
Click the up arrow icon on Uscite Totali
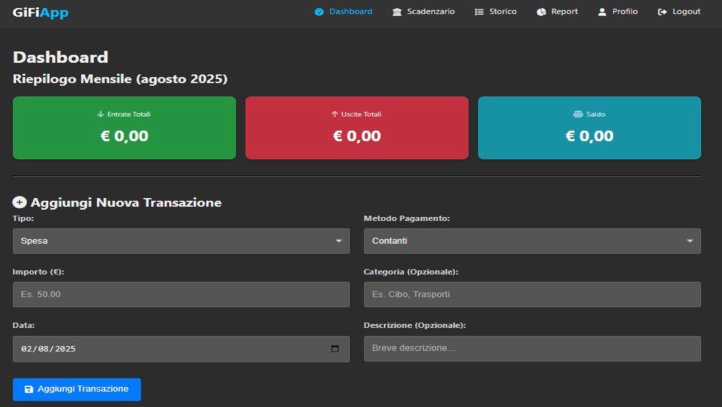point(334,114)
